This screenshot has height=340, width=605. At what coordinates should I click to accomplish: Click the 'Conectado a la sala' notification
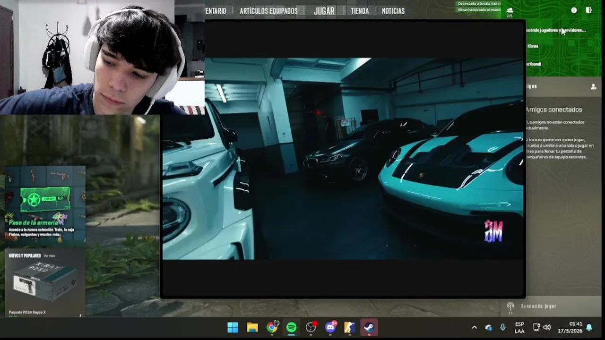[479, 4]
